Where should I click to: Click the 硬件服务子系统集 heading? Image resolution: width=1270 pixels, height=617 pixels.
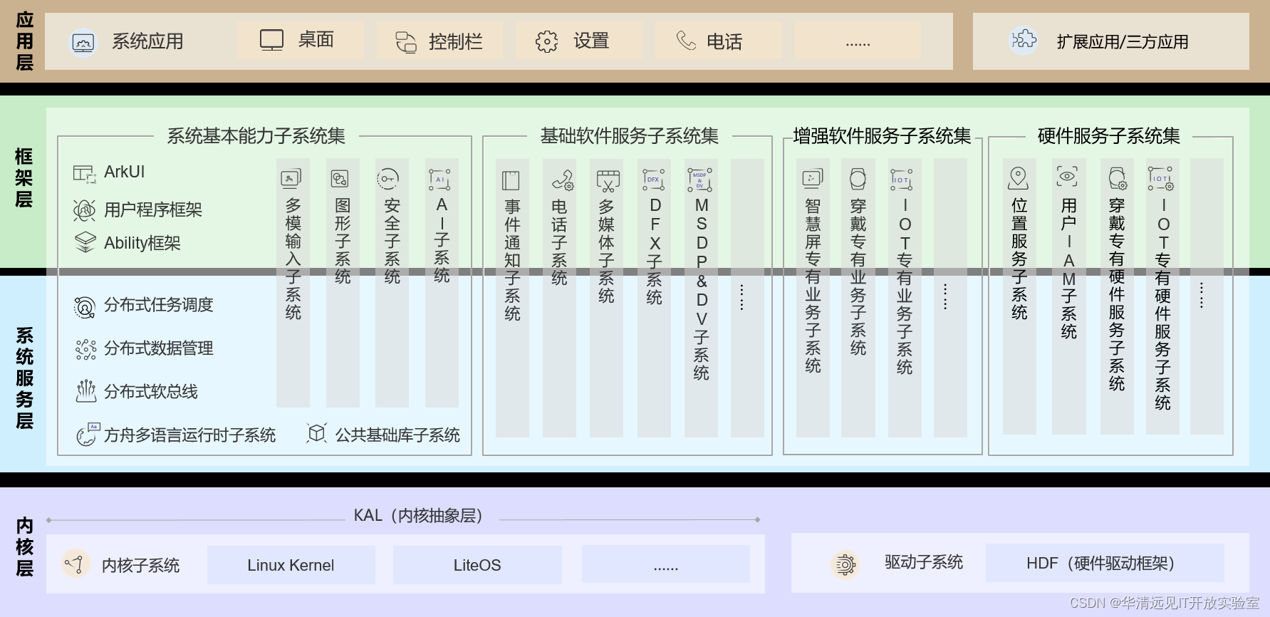[1109, 136]
